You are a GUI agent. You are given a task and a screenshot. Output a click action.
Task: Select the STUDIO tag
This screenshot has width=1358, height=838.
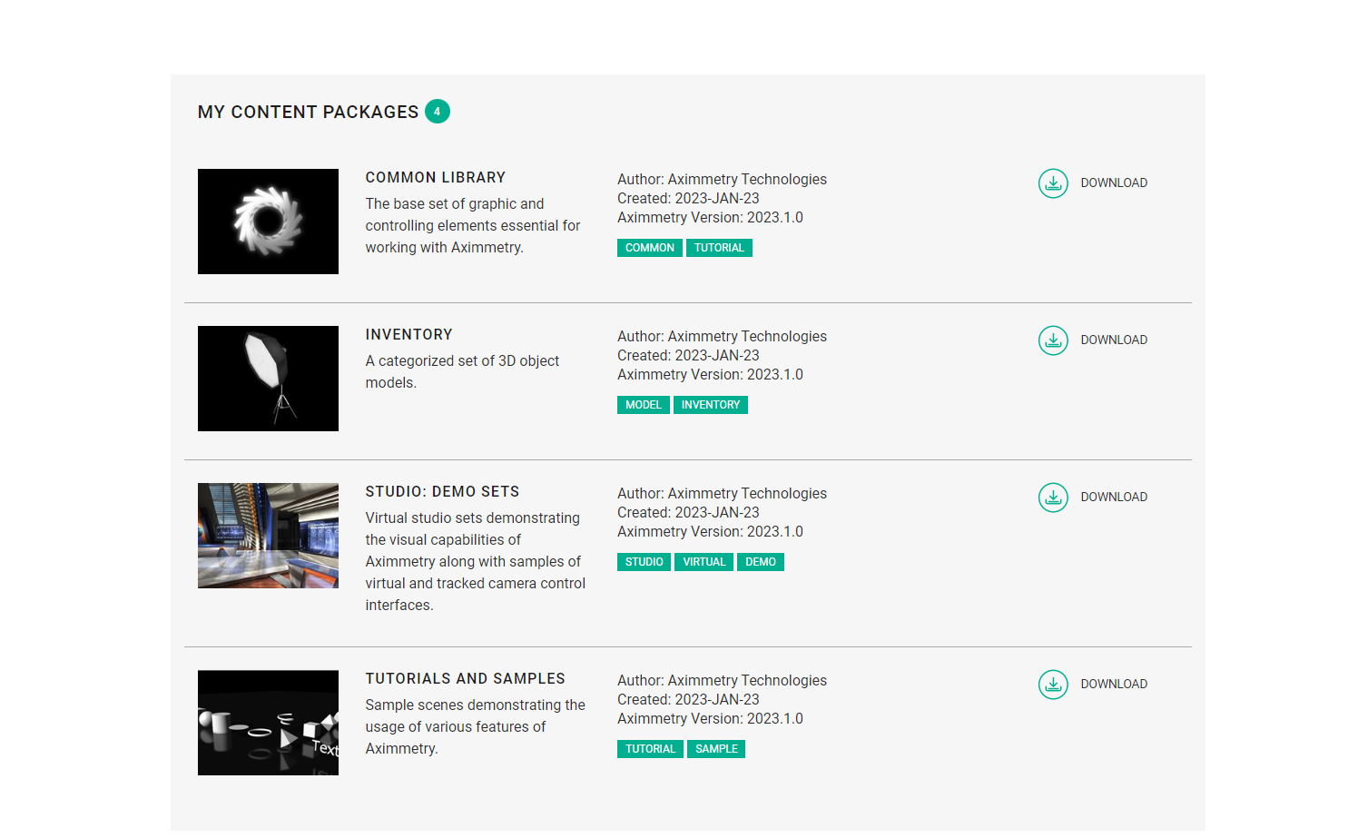(644, 562)
